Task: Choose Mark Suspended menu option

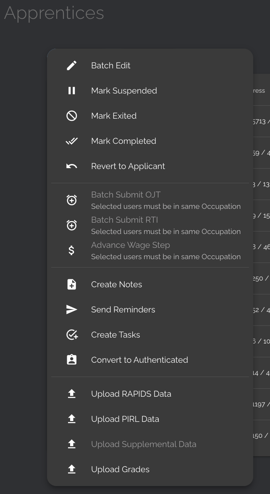Action: 124,91
